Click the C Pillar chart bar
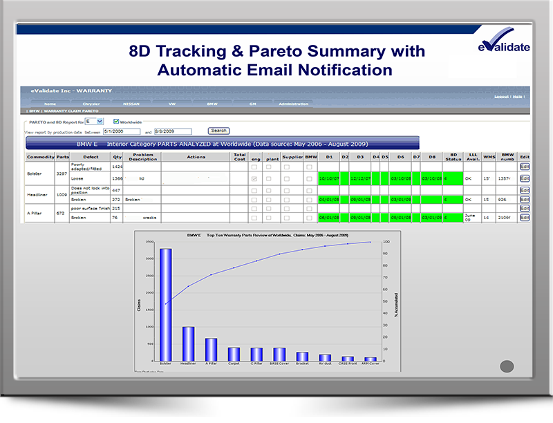This screenshot has width=553, height=423. (256, 355)
